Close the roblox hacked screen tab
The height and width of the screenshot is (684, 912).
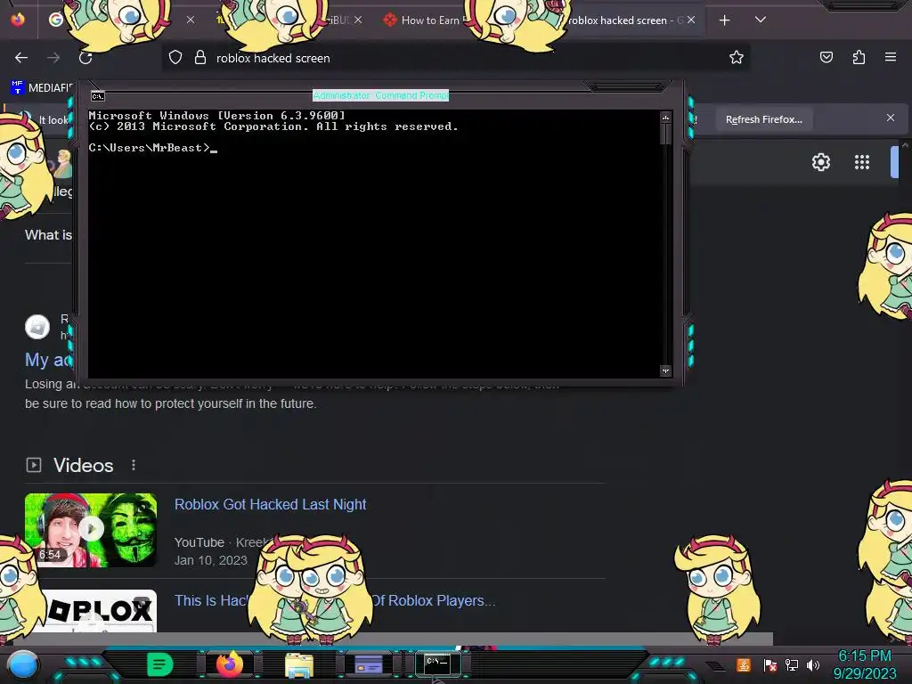coord(691,20)
